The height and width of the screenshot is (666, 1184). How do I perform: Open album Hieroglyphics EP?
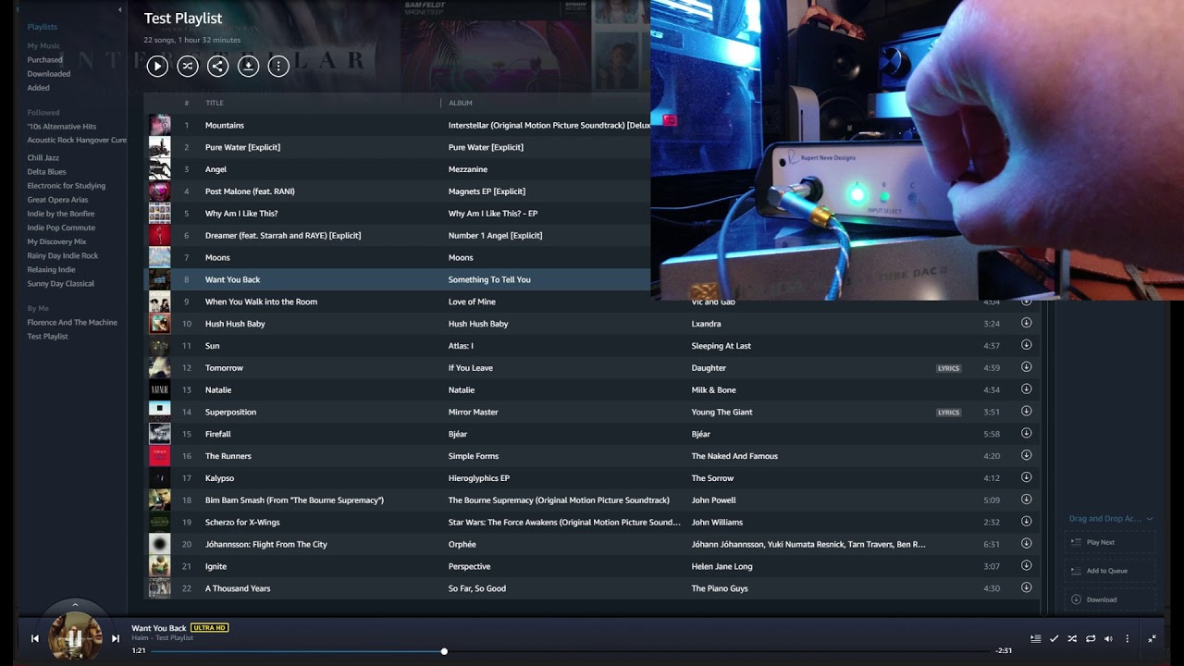479,478
